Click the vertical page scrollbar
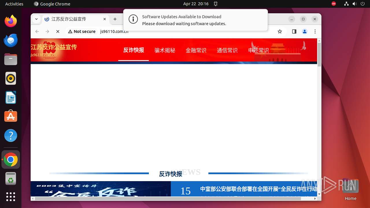Screen dimensions: 370x208 click(x=319, y=55)
